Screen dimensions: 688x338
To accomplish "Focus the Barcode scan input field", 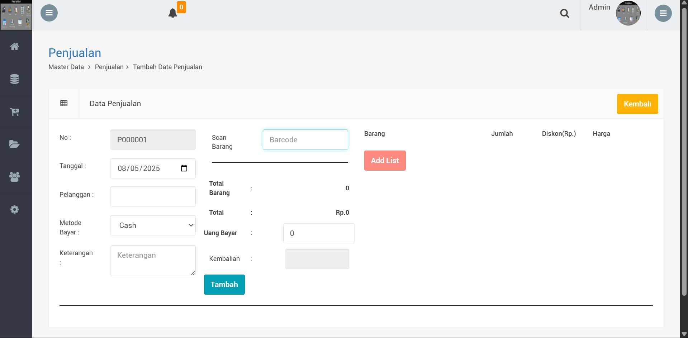I will click(305, 140).
